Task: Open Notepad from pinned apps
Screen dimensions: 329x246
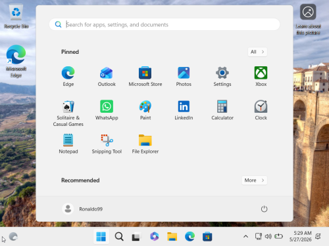Action: pyautogui.click(x=68, y=144)
